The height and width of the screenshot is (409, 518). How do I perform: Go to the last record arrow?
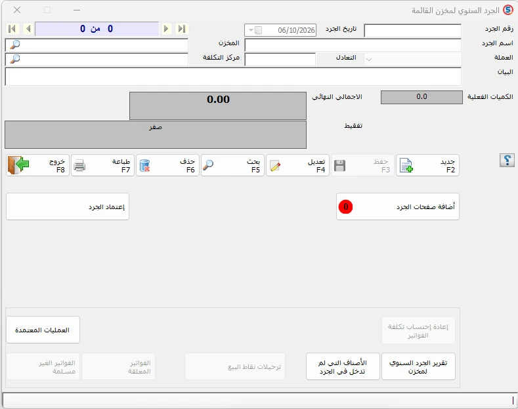(182, 29)
